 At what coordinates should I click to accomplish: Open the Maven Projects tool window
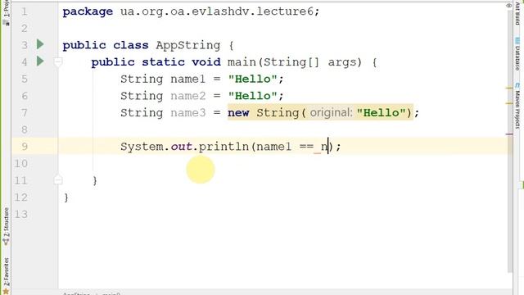(x=517, y=106)
